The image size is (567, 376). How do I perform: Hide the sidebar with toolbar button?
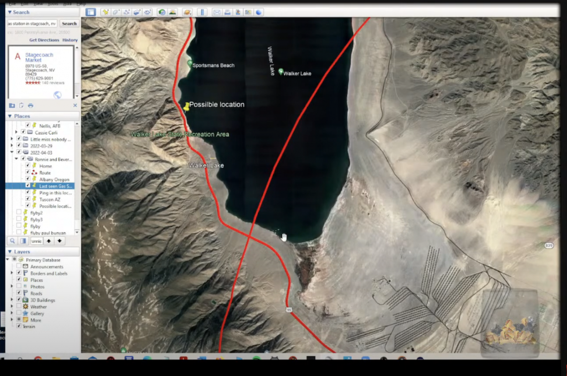[91, 12]
